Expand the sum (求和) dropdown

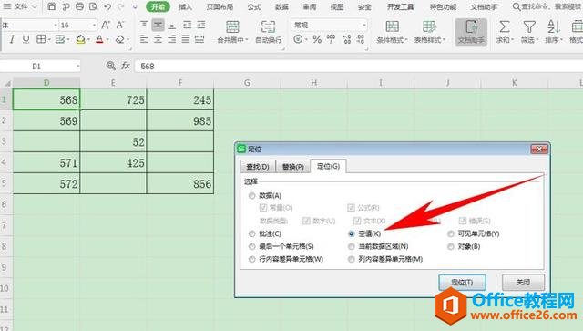click(511, 39)
